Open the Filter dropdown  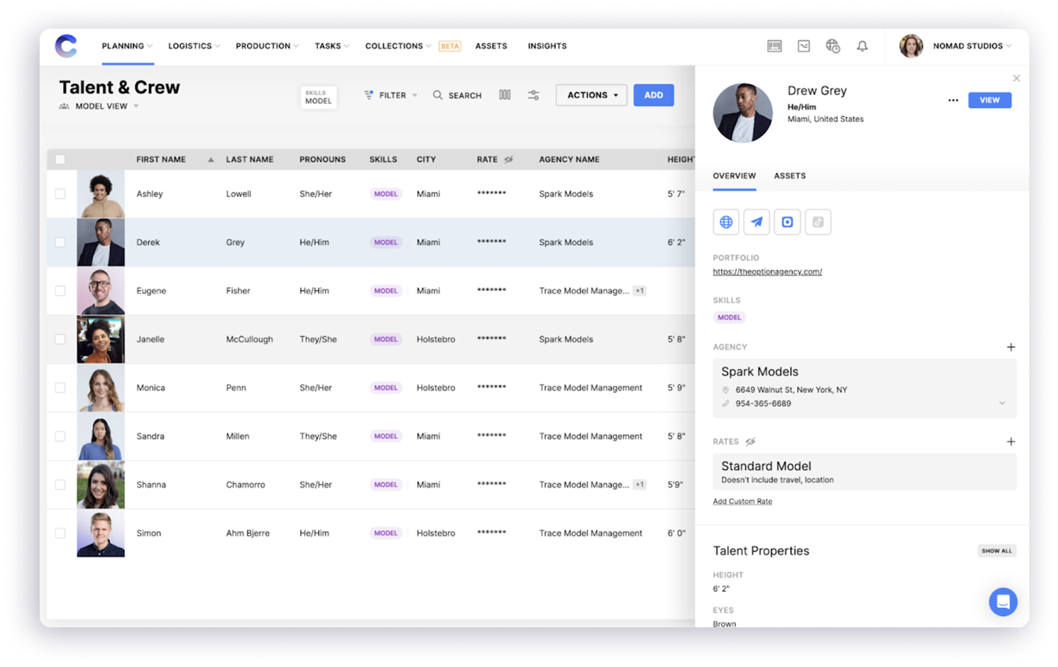[390, 95]
